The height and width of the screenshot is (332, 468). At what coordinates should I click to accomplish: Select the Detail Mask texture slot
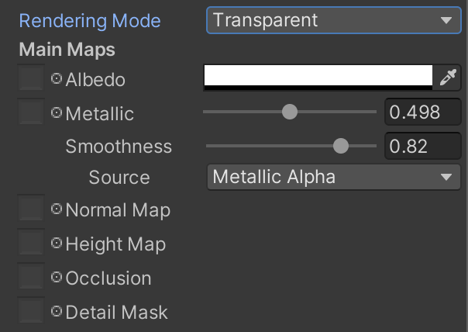tap(31, 310)
